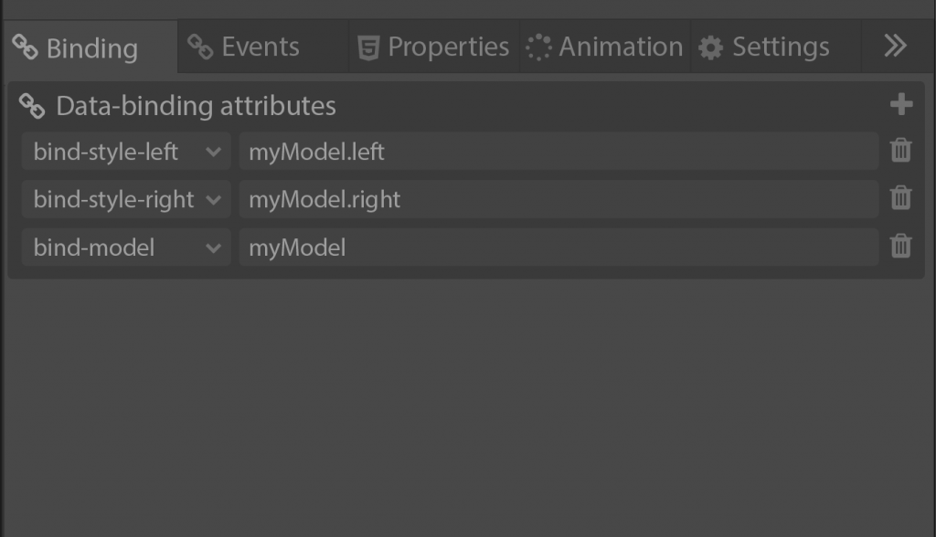The image size is (936, 537).
Task: Show more tabs with double chevron
Action: click(x=895, y=47)
